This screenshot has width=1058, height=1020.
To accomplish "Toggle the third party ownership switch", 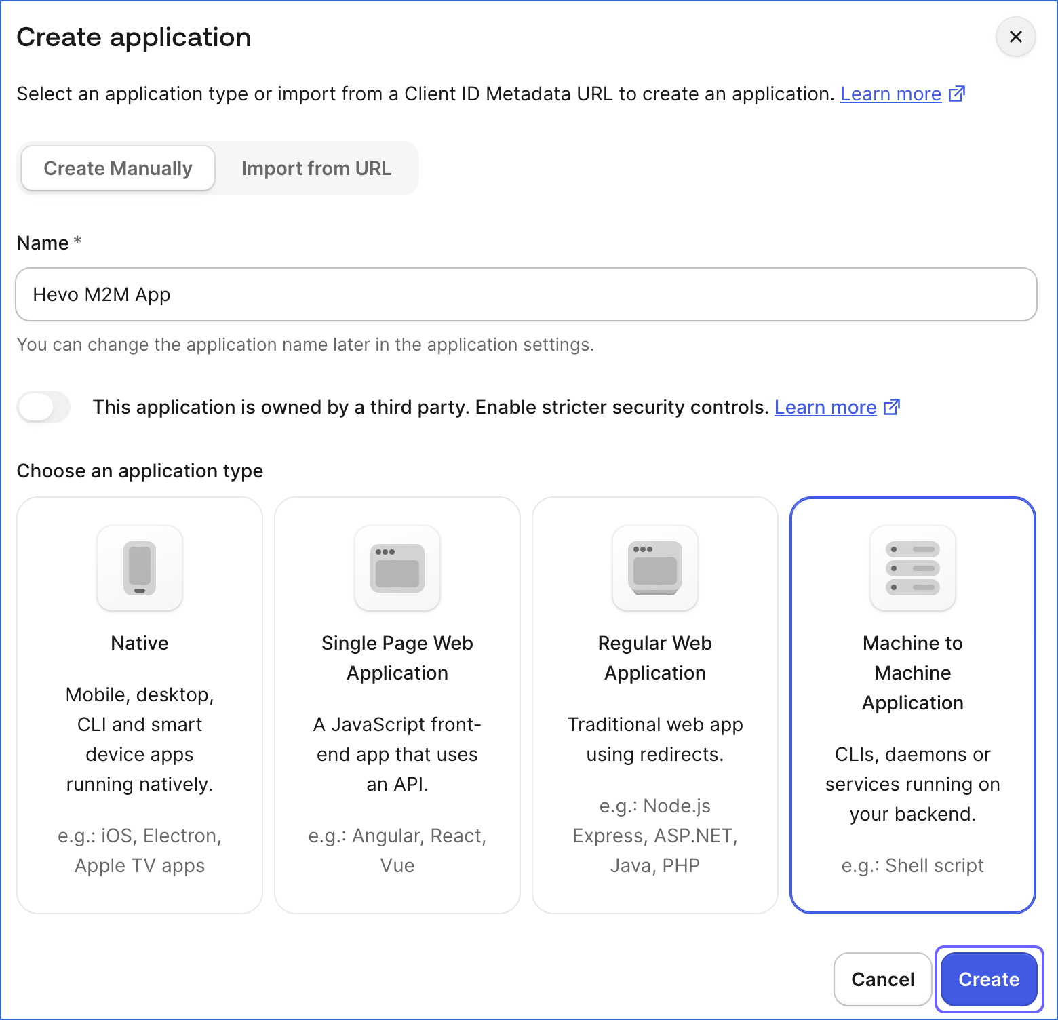I will pos(44,407).
